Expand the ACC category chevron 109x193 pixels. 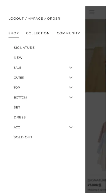tap(71, 127)
